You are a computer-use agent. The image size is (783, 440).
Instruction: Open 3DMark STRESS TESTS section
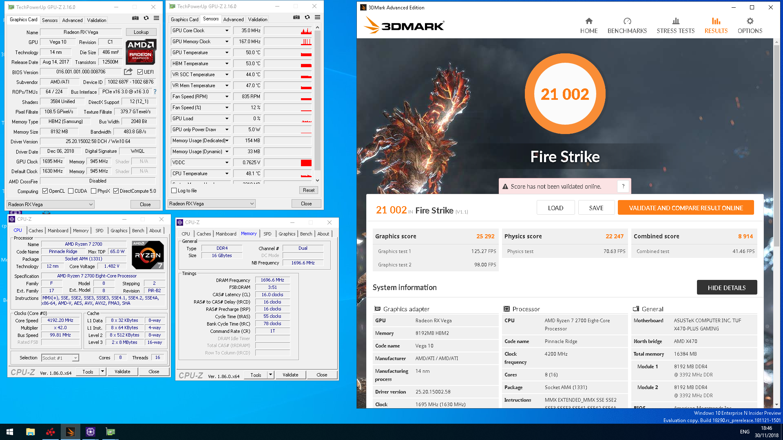tap(675, 26)
